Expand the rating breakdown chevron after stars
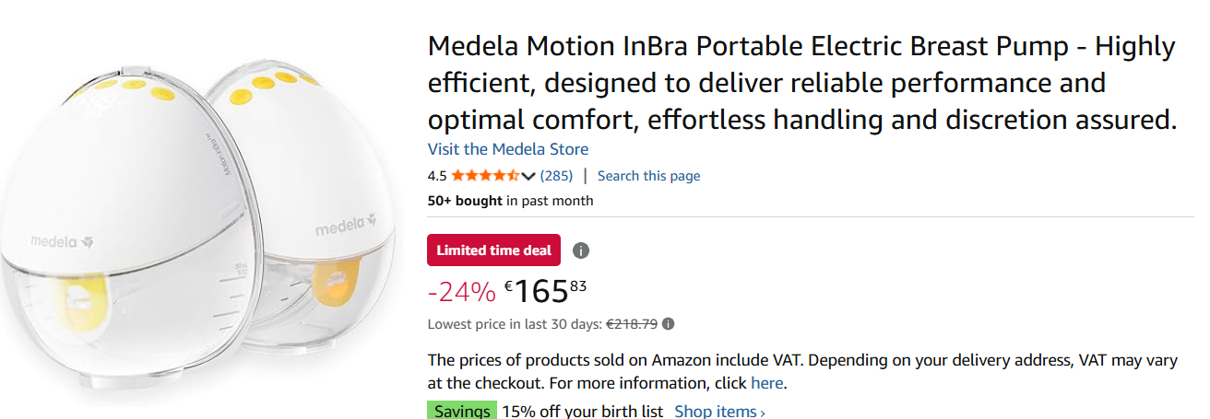 pyautogui.click(x=528, y=176)
